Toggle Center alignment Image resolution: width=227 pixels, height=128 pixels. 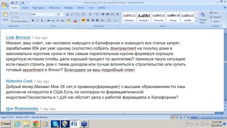click(x=88, y=21)
